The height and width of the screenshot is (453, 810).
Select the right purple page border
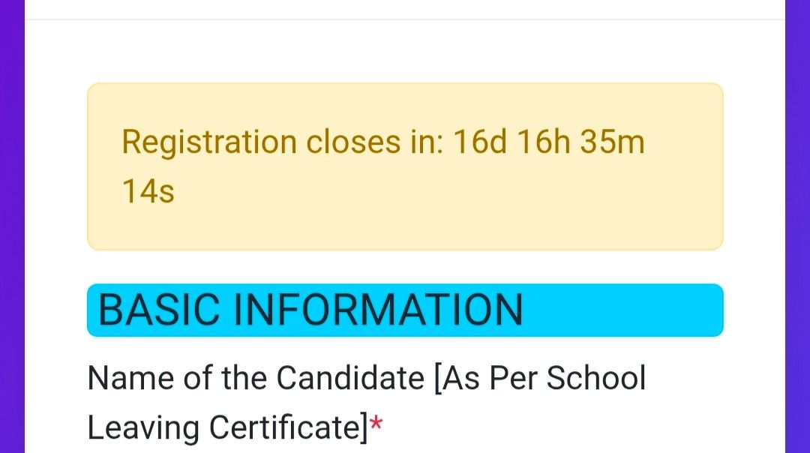tap(799, 225)
